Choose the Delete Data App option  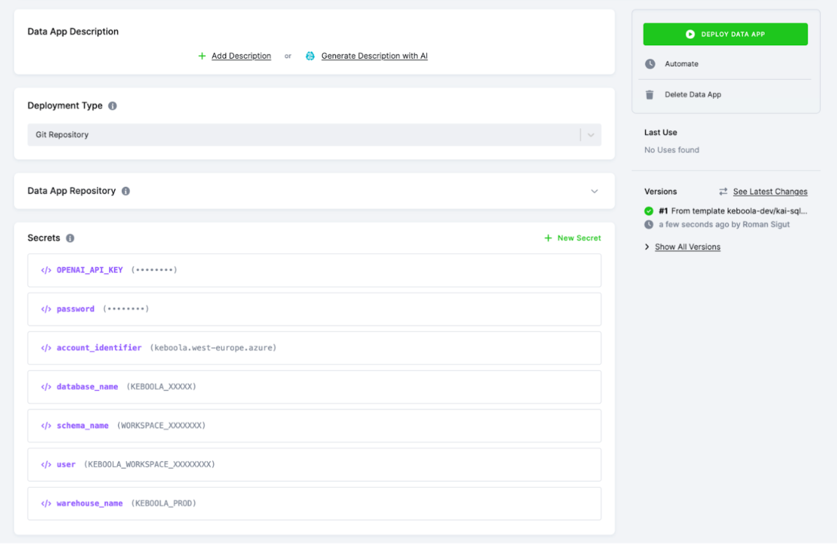[x=693, y=94]
